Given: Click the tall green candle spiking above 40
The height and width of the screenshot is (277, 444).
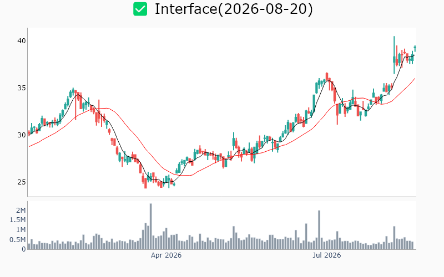Looking at the screenshot, I should [394, 55].
